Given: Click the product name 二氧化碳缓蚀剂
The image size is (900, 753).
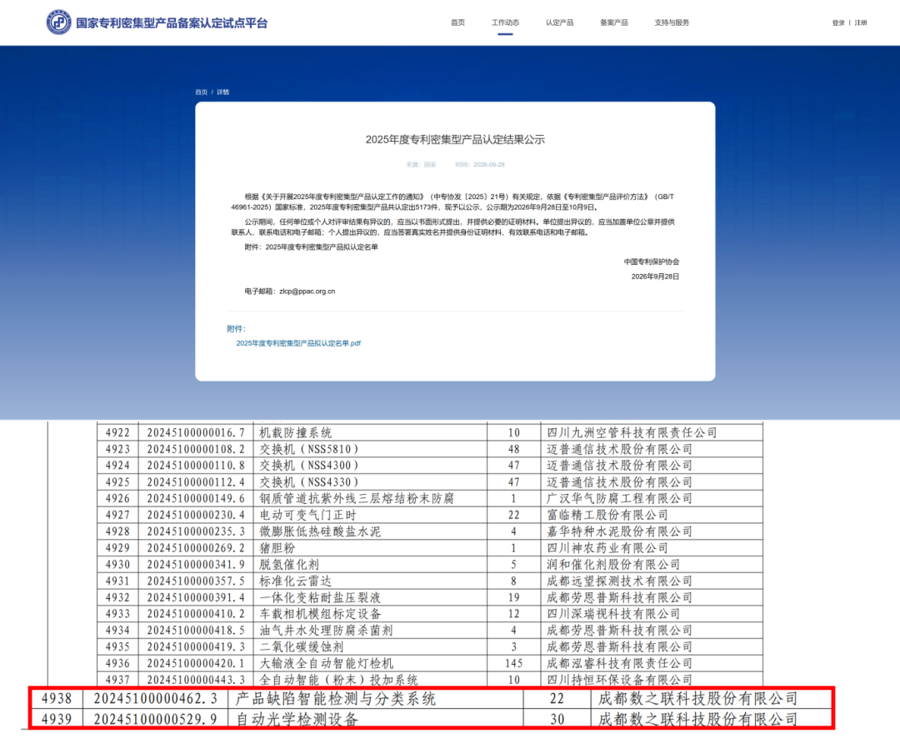Looking at the screenshot, I should coord(302,647).
